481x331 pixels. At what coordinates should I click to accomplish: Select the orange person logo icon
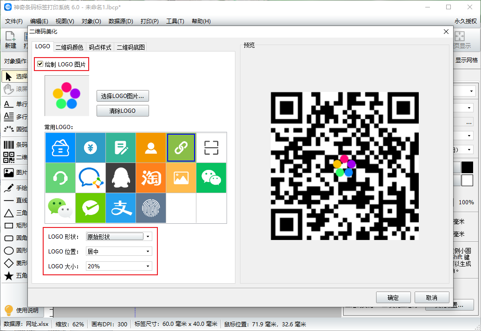pyautogui.click(x=151, y=148)
